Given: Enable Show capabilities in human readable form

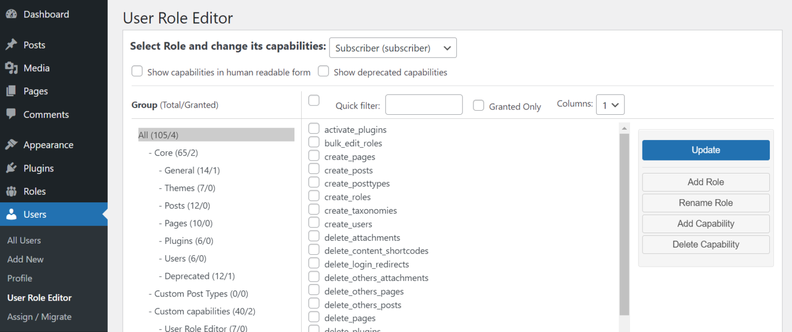Looking at the screenshot, I should click(x=137, y=71).
